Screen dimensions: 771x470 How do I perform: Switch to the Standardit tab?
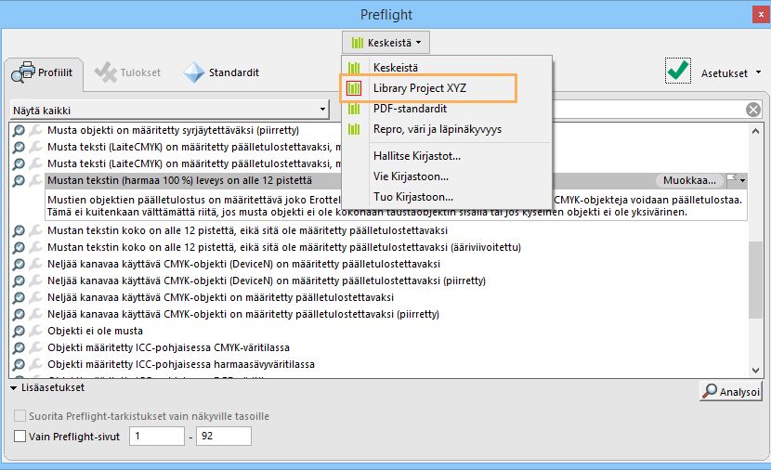coord(222,72)
